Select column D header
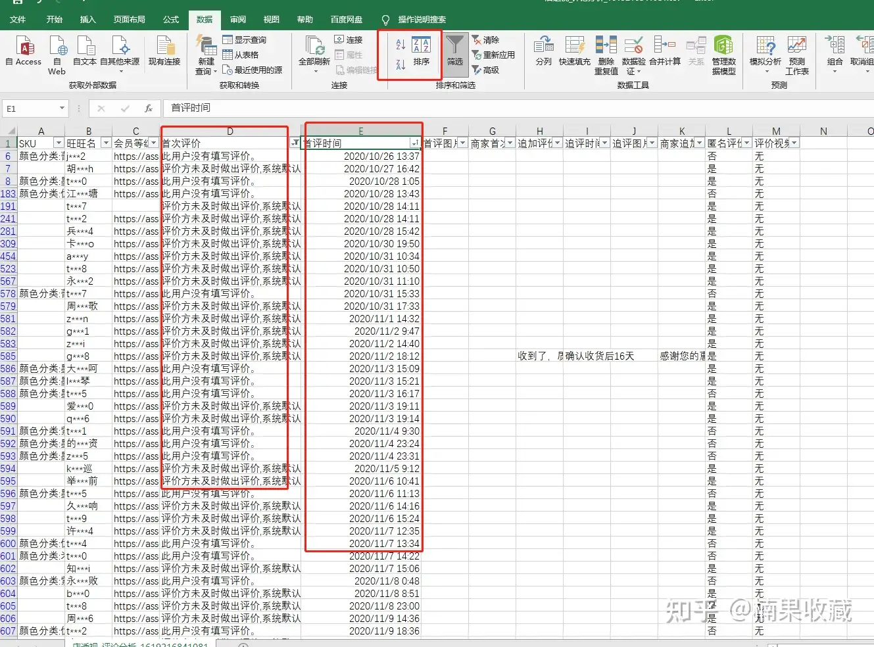Image resolution: width=874 pixels, height=647 pixels. tap(230, 131)
